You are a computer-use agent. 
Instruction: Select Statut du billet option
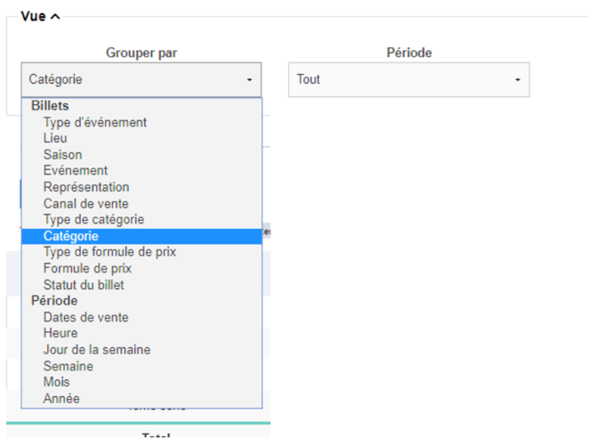84,285
